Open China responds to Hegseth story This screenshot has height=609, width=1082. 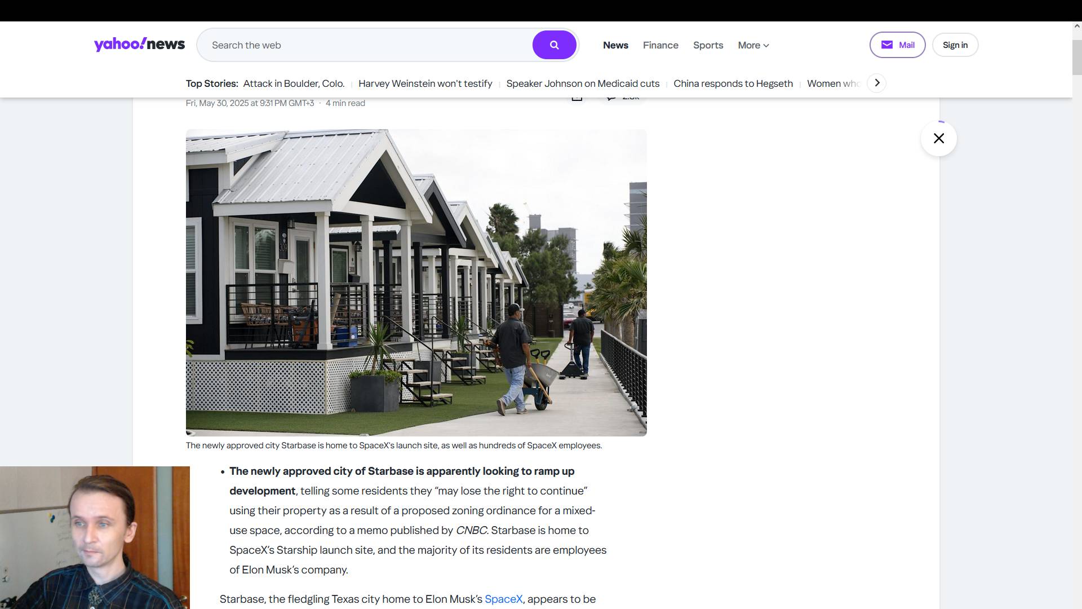(x=733, y=83)
